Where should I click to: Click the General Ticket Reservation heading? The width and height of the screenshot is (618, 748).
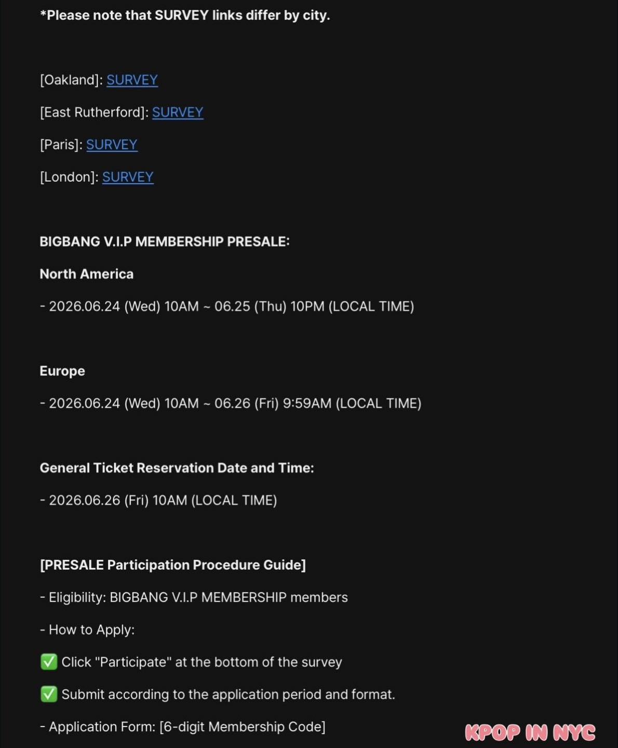pyautogui.click(x=177, y=468)
